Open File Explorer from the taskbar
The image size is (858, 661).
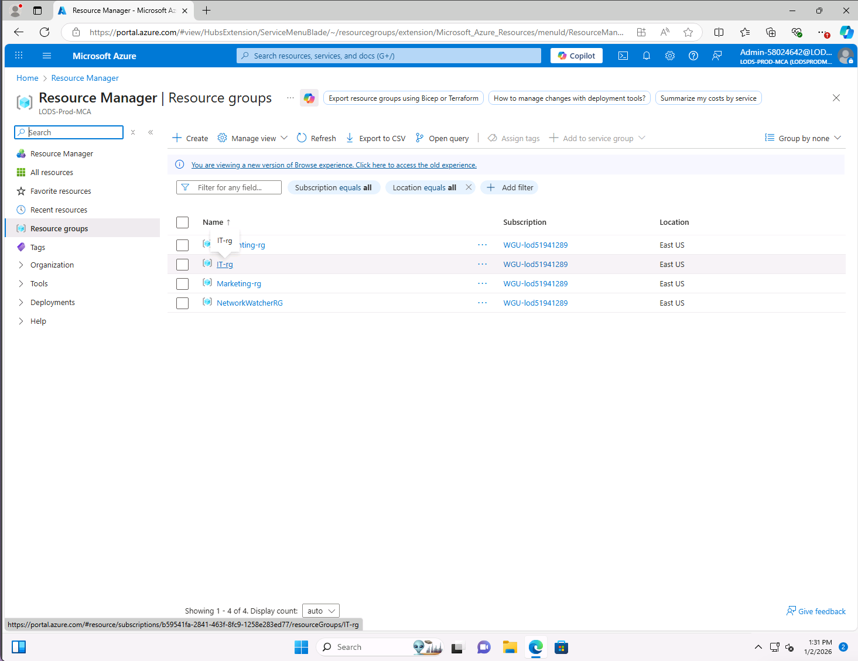[510, 647]
